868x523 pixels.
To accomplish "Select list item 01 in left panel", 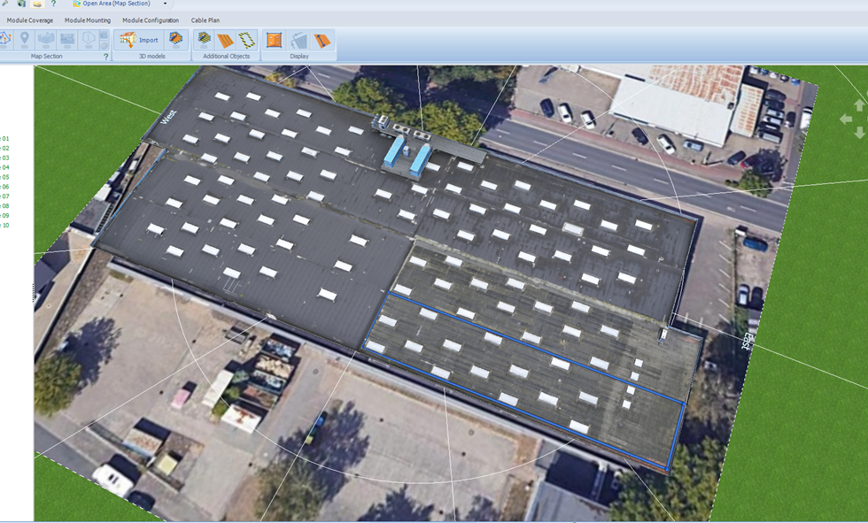I will click(x=5, y=139).
